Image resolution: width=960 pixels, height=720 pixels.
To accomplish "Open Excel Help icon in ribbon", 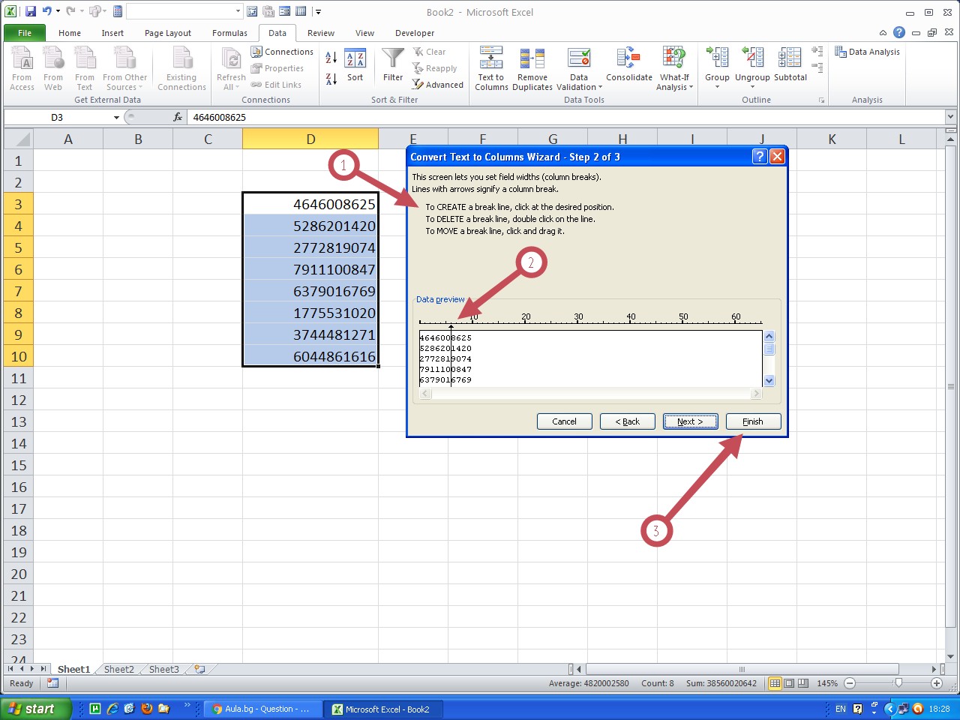I will coord(899,32).
